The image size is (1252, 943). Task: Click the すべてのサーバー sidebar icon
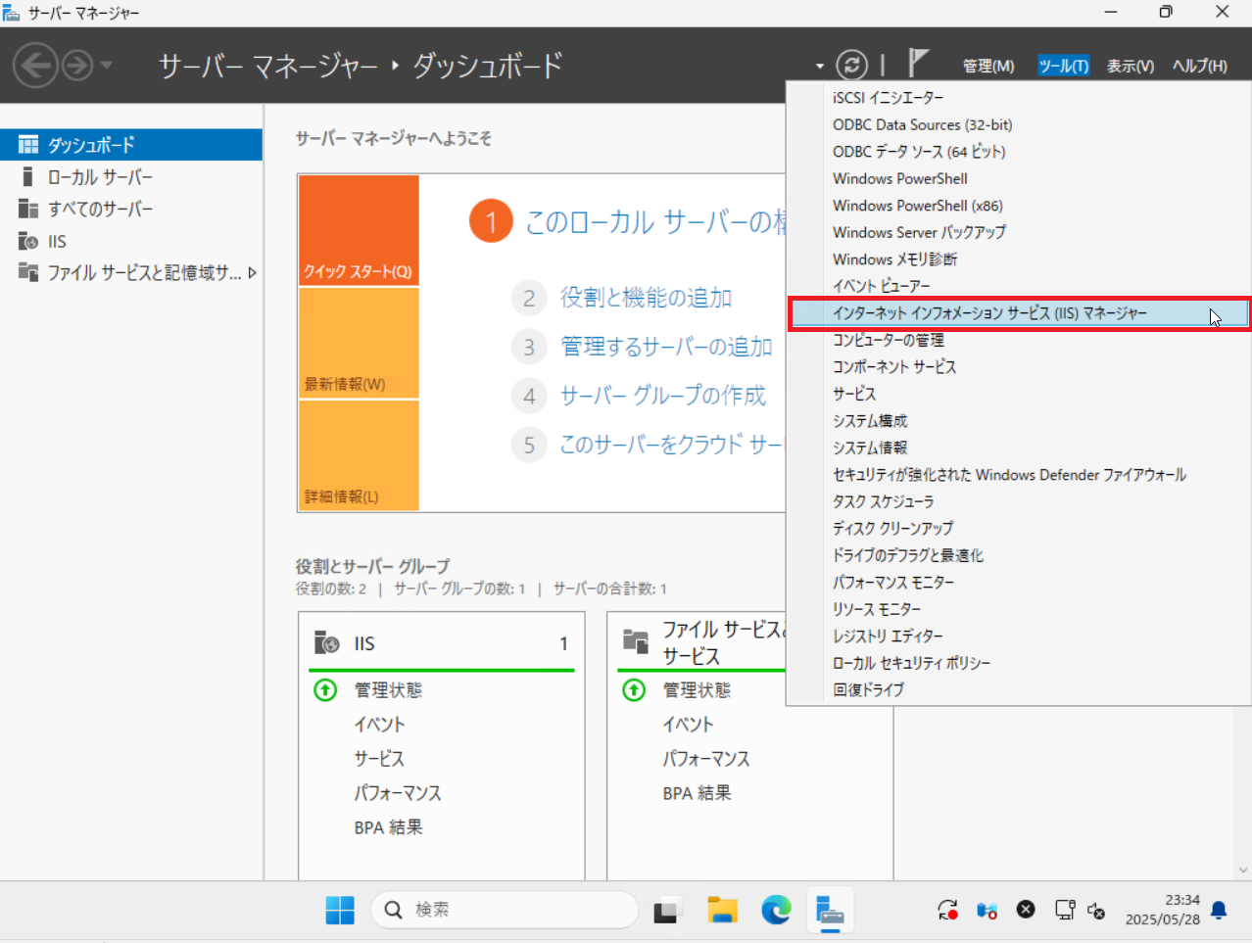click(x=28, y=209)
